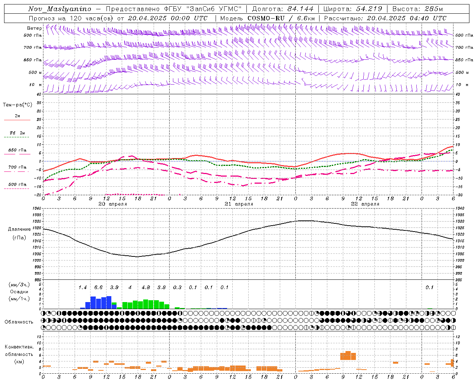
Task: Click the forecast start 20.04.2025 00:00 UTC
Action: pos(168,18)
